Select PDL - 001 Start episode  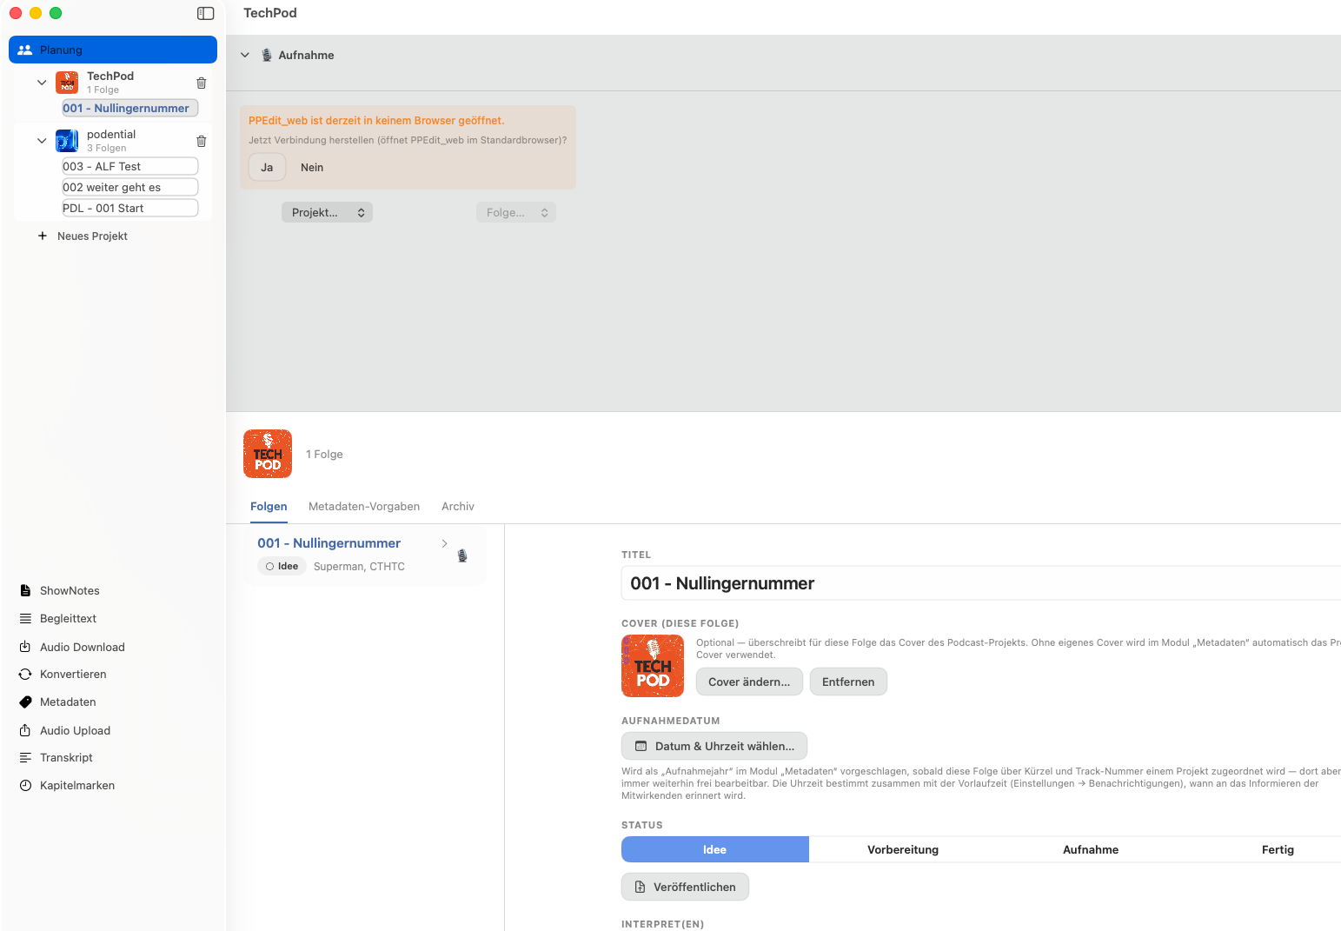pos(130,208)
